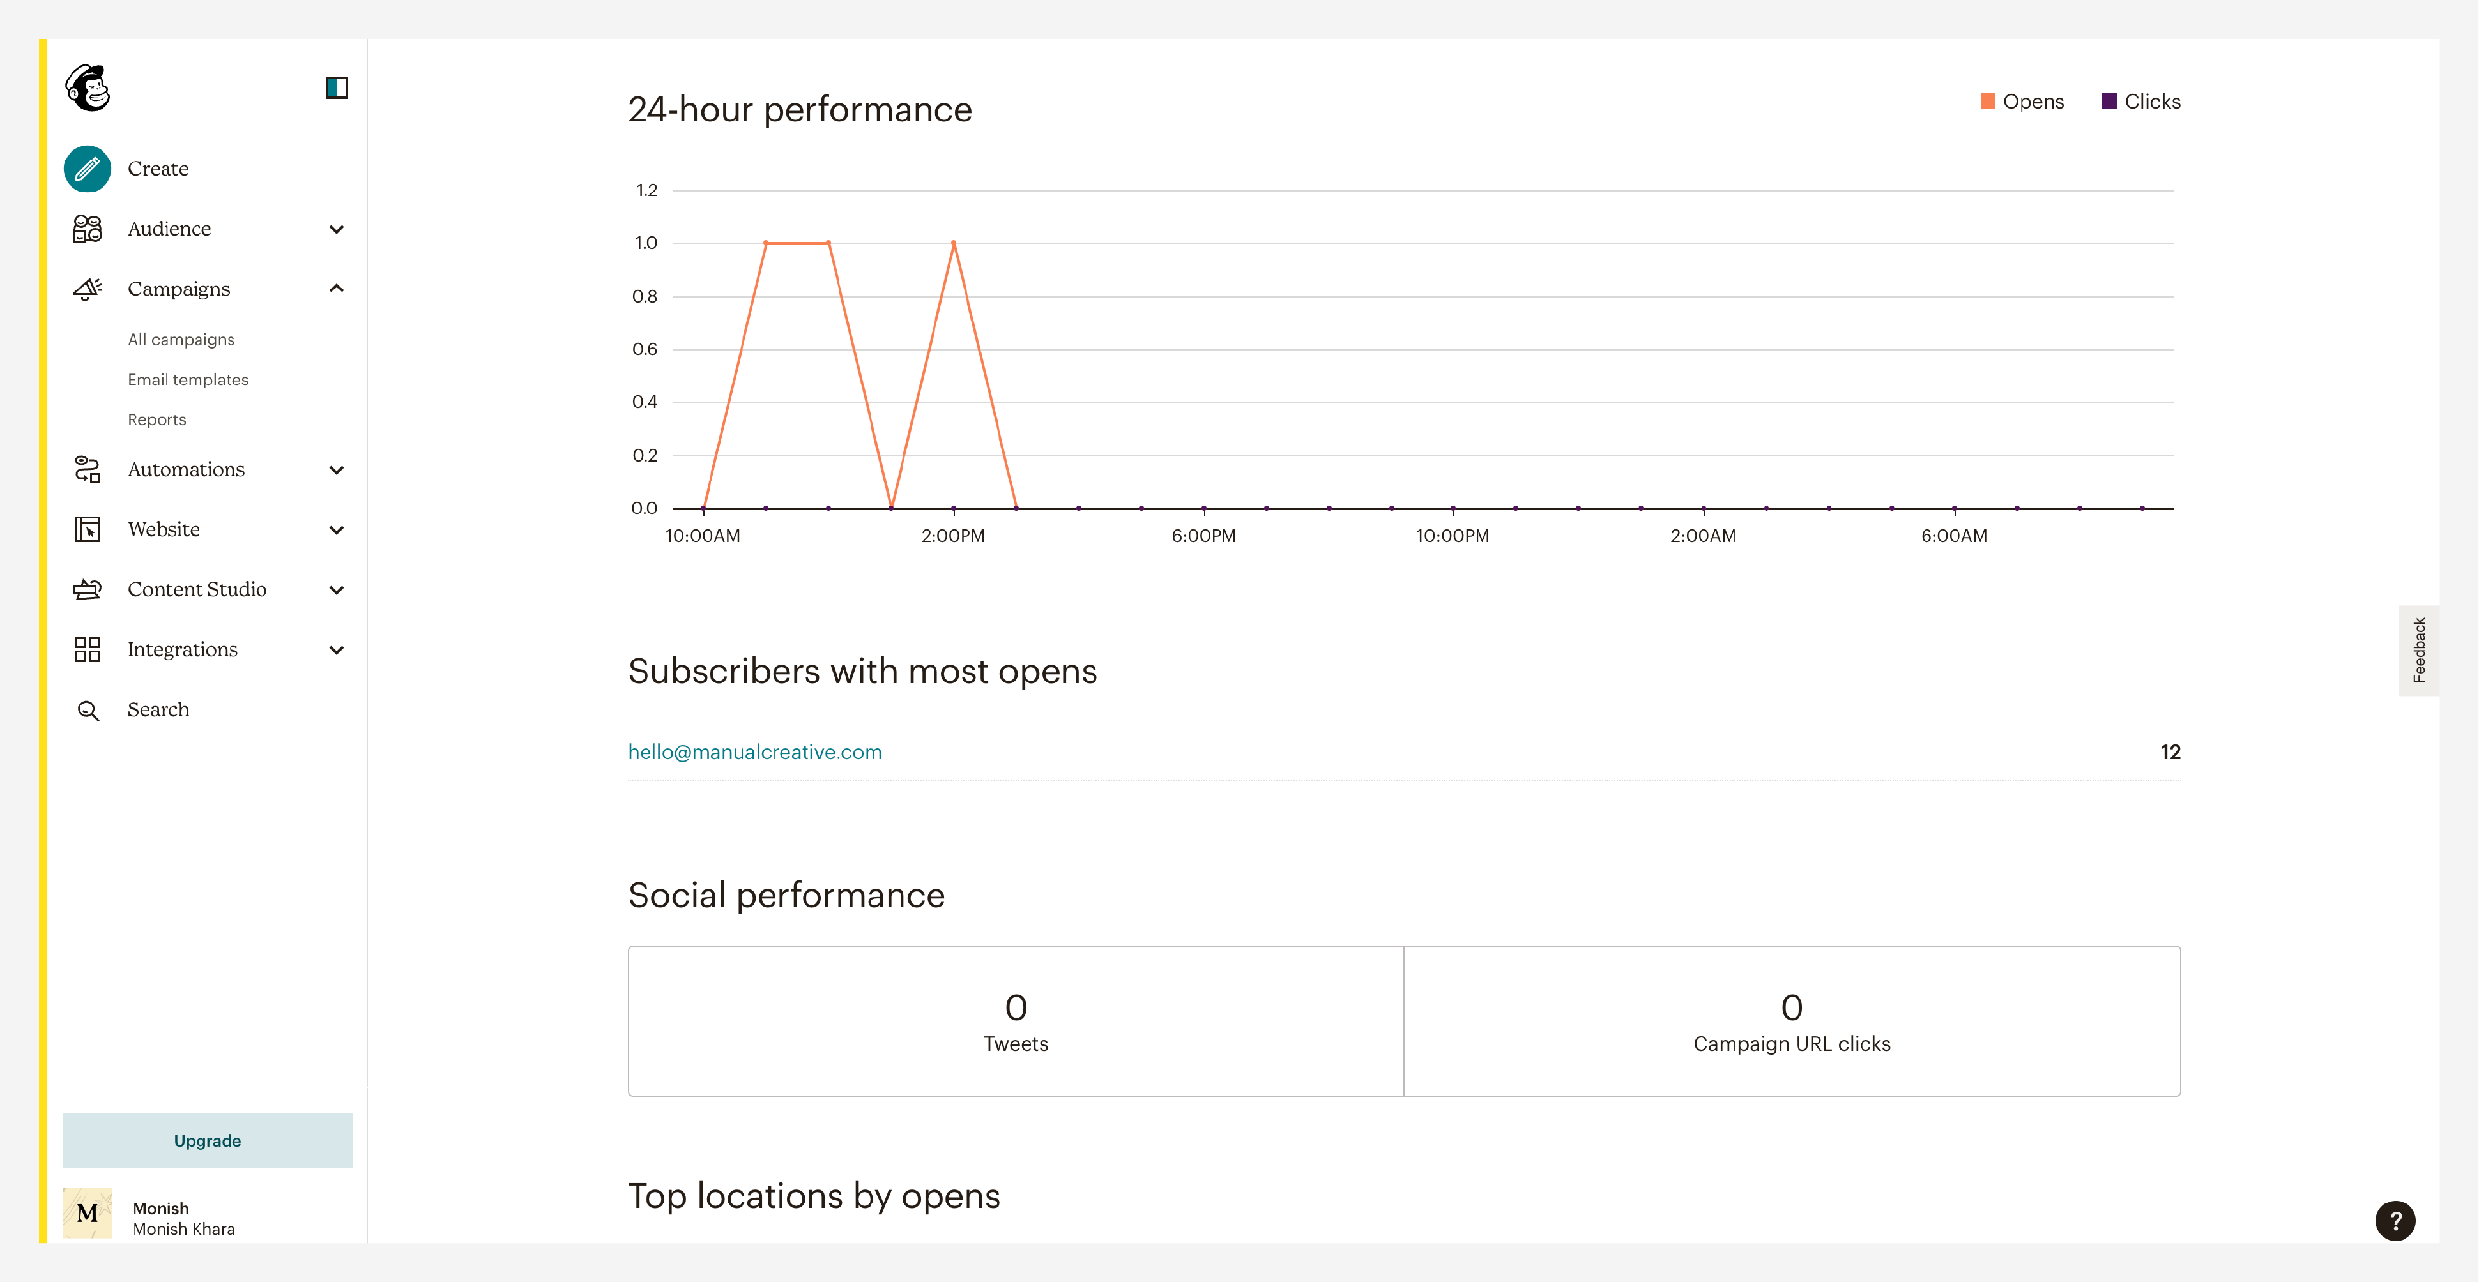Screen dimensions: 2479x1282
Task: Expand the Automations menu chevron
Action: point(336,469)
